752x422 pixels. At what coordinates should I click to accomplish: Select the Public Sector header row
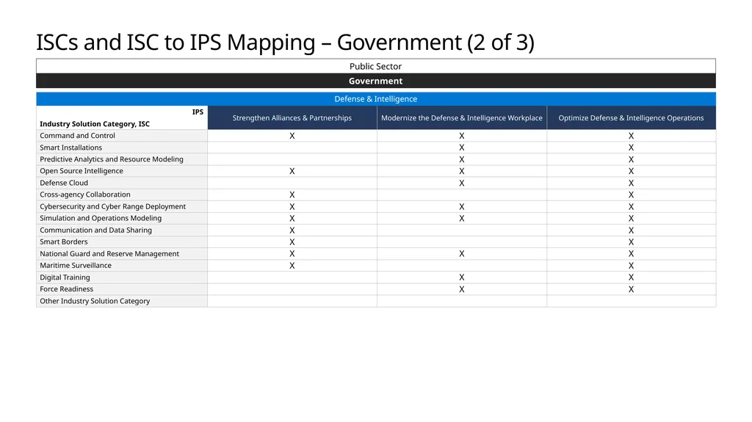[x=376, y=66]
